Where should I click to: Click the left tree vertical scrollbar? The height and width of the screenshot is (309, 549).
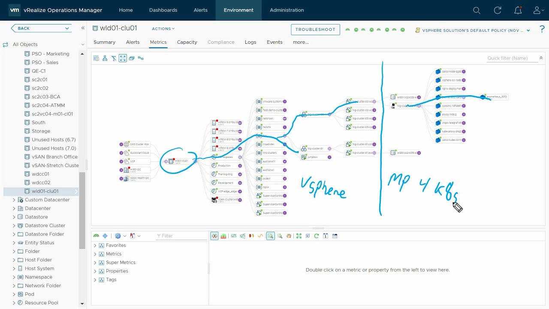point(82,210)
